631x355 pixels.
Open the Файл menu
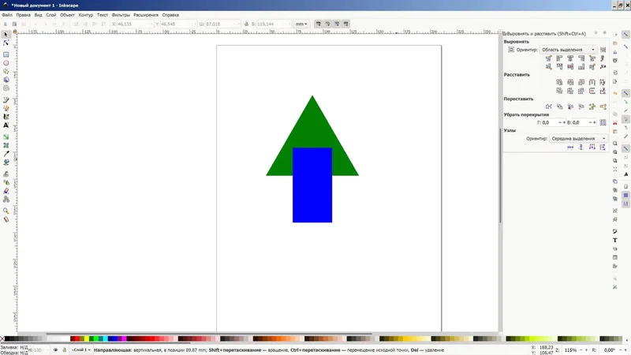pos(7,15)
